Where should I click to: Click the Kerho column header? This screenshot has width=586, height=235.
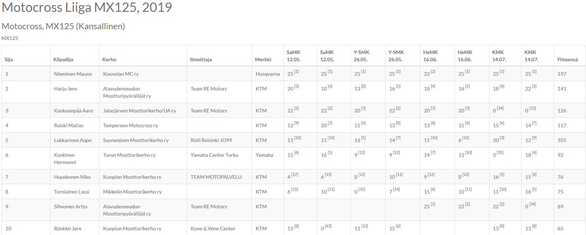coord(109,59)
